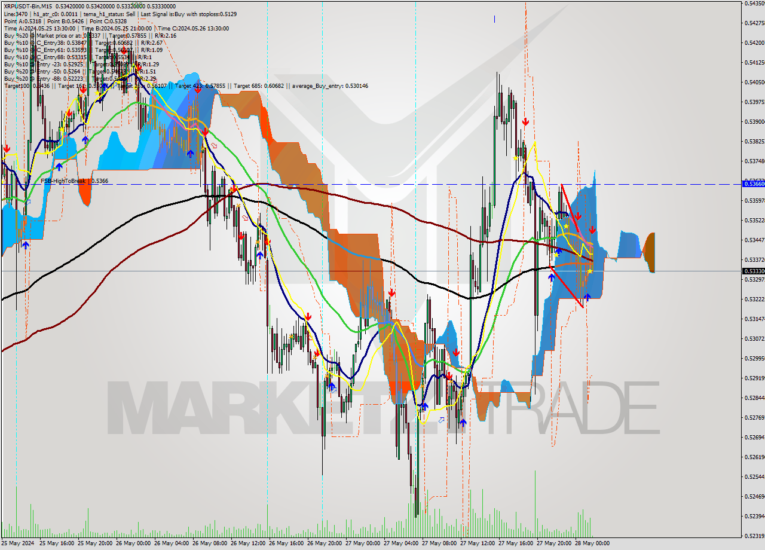Click the 'Point B:0.5426' label
The image size is (765, 550).
tap(65, 21)
